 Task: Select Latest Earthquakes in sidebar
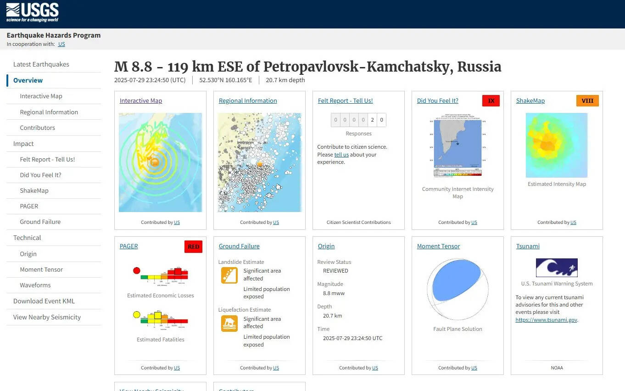click(41, 64)
